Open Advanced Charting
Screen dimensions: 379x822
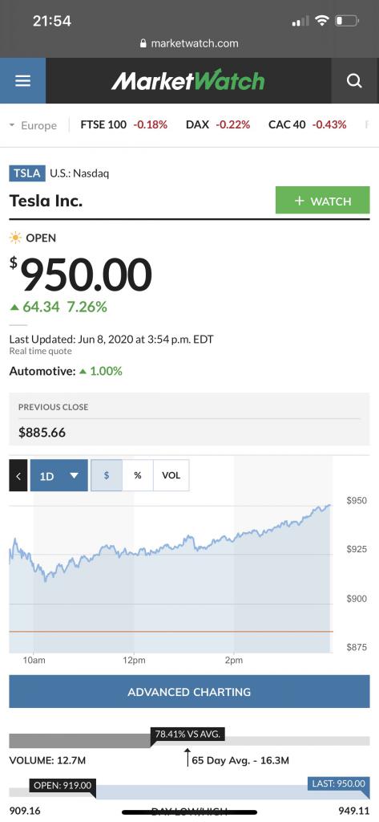point(189,692)
